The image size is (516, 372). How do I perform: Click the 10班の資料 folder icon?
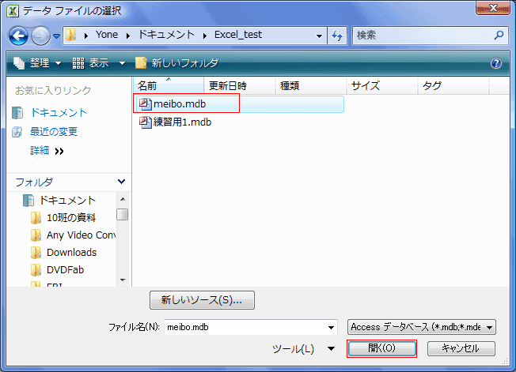coord(36,217)
